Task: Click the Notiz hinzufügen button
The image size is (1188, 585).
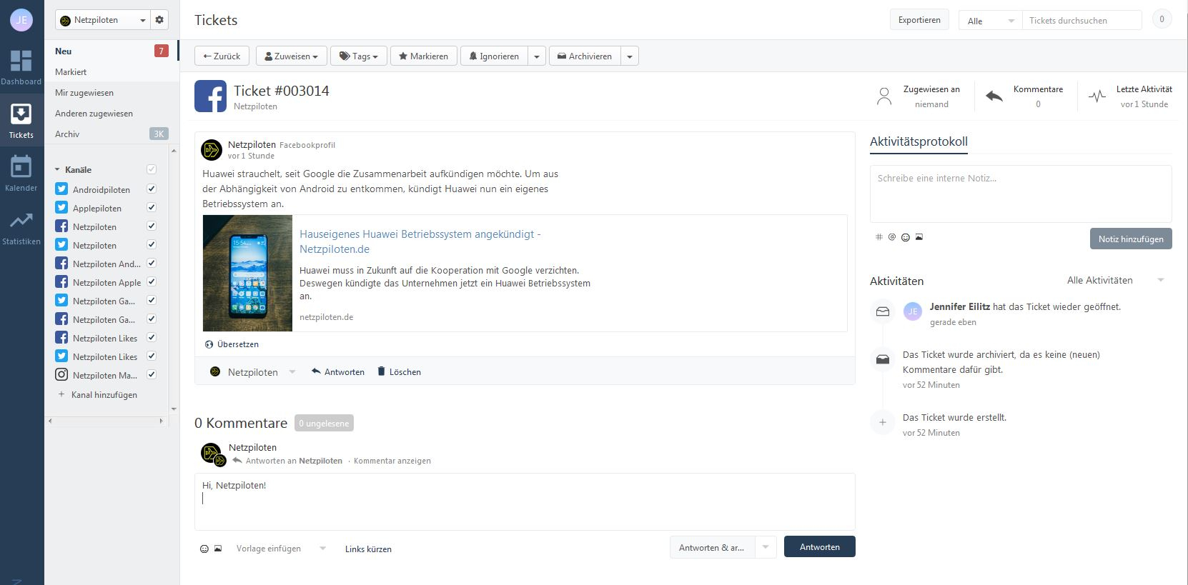Action: pyautogui.click(x=1130, y=239)
